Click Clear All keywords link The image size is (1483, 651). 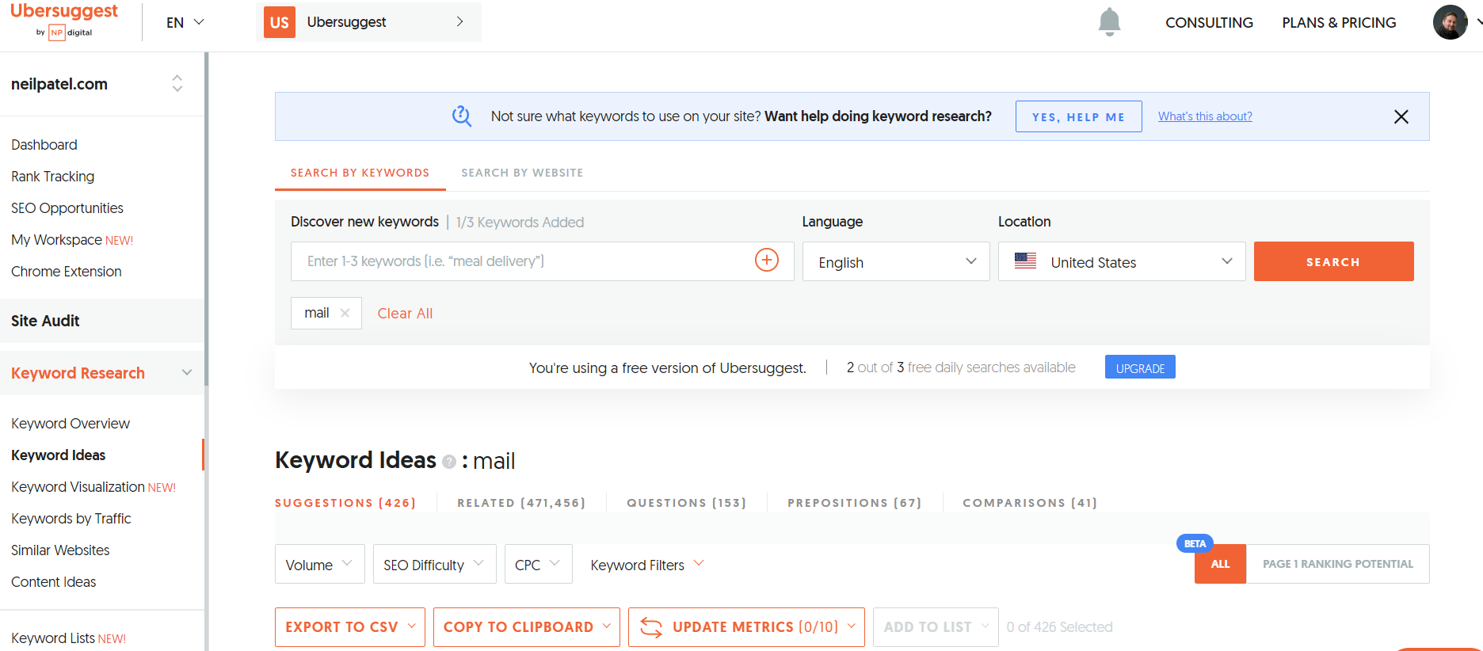click(x=405, y=314)
